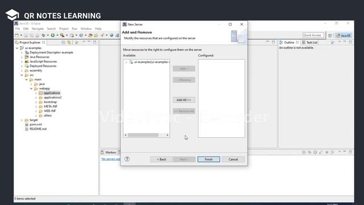The image size is (364, 205).
Task: Switch to the Outline tab
Action: [289, 42]
